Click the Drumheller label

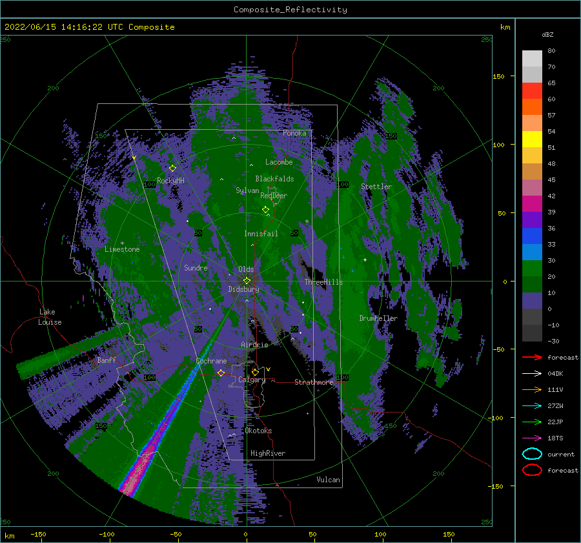[x=378, y=318]
